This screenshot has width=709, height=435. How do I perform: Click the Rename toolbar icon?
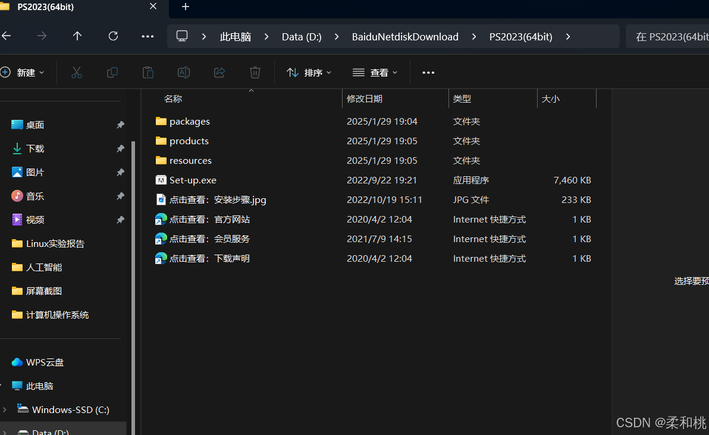(184, 72)
